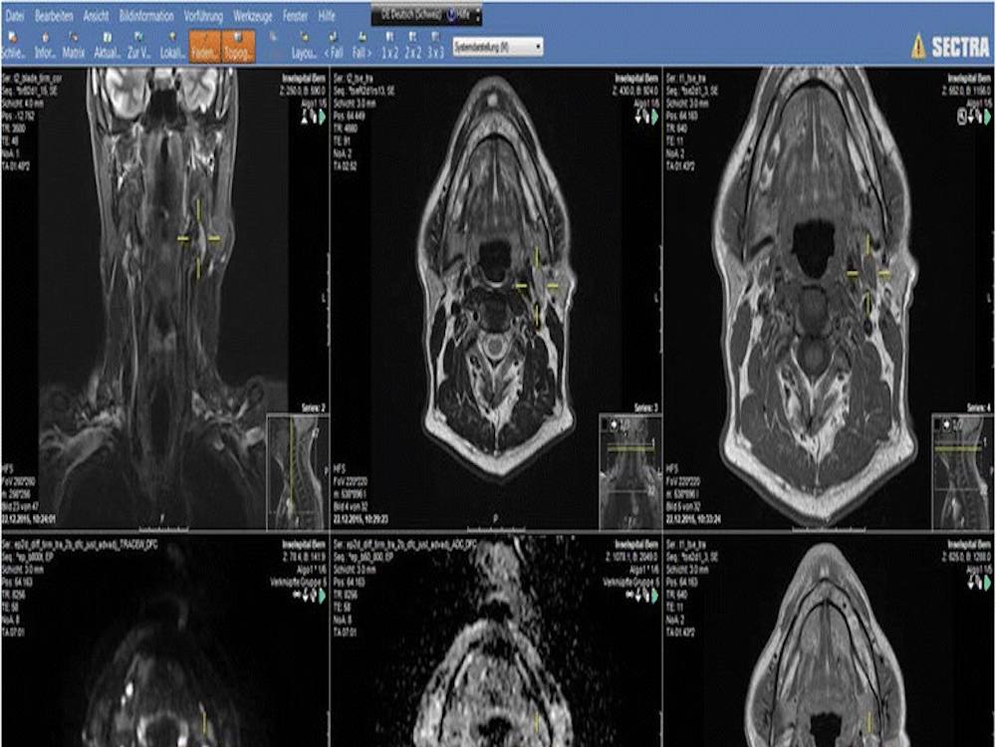Click the green arrow icon in the t2_tse_tra panel
Image resolution: width=996 pixels, height=747 pixels.
point(655,117)
